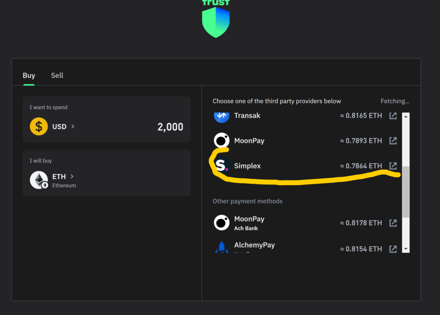Click the Trust Wallet shield logo
The height and width of the screenshot is (315, 440).
[x=216, y=22]
